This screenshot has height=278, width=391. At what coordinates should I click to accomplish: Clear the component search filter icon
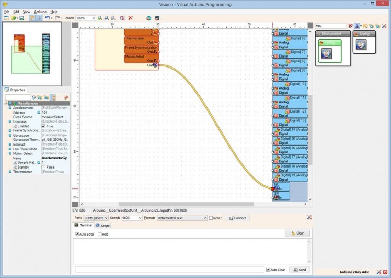[x=351, y=26]
